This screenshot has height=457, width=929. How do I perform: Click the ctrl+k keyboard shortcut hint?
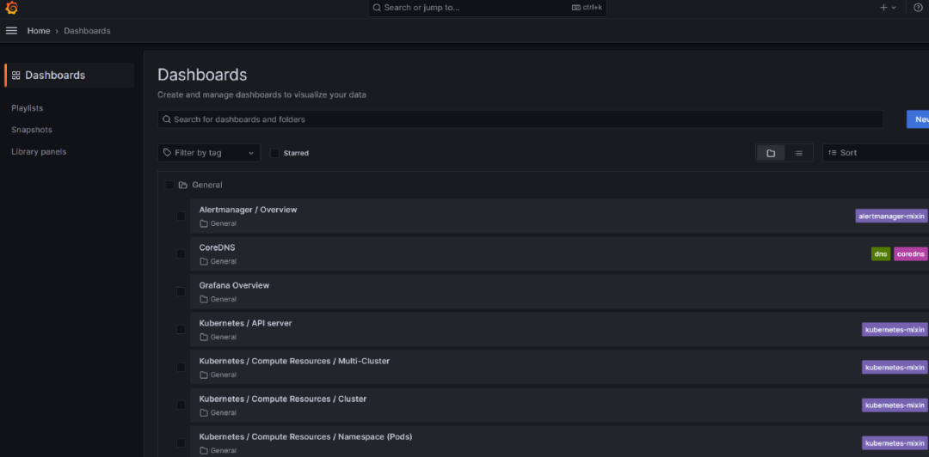tap(588, 8)
